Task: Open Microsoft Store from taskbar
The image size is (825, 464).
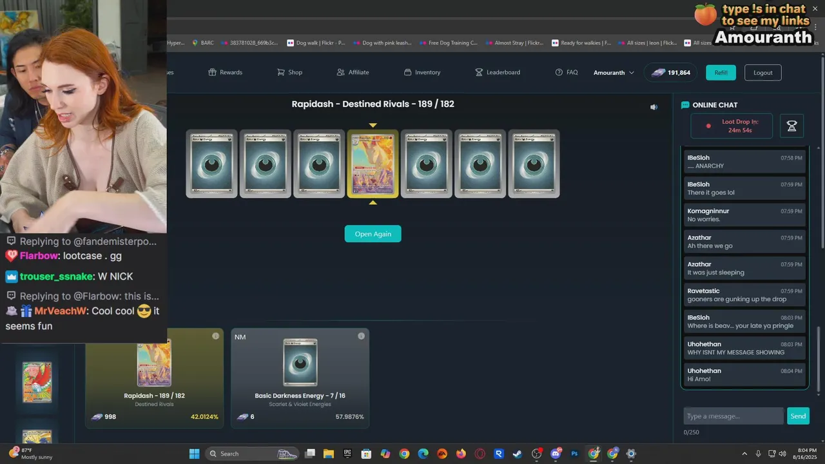Action: click(366, 454)
